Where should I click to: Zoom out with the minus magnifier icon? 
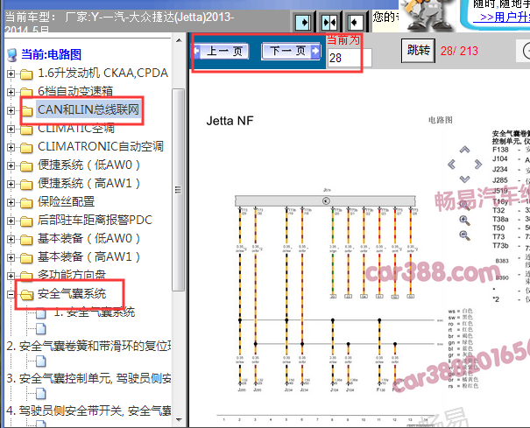[x=465, y=235]
